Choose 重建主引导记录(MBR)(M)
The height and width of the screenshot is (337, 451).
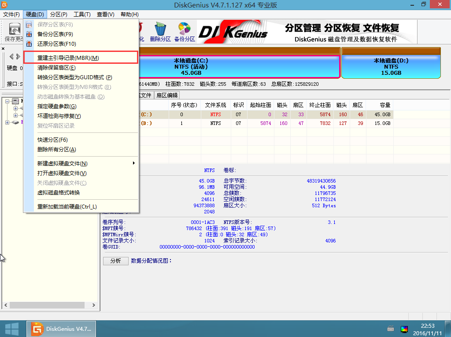click(x=81, y=58)
